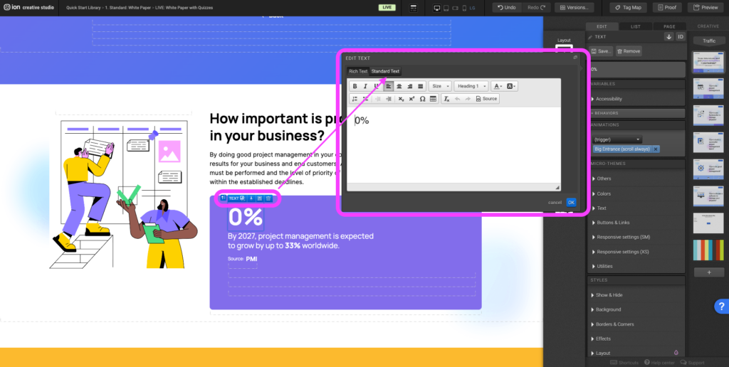The image size is (729, 367).
Task: Toggle bold formatting in the text editor
Action: [355, 86]
